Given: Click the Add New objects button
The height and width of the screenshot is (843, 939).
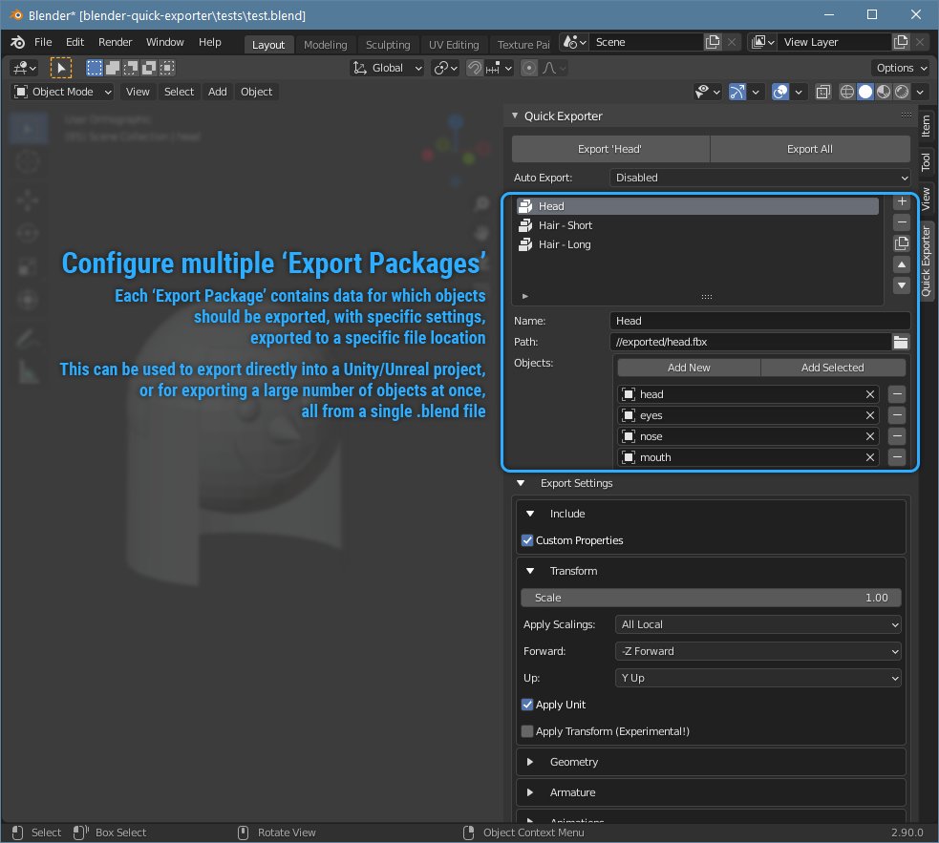Looking at the screenshot, I should click(x=689, y=368).
